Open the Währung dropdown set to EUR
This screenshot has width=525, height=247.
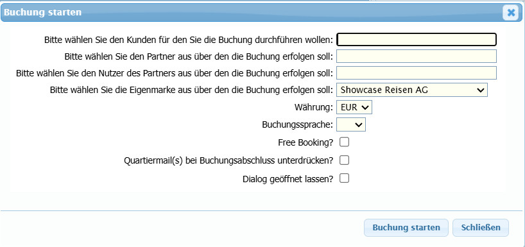[x=354, y=107]
